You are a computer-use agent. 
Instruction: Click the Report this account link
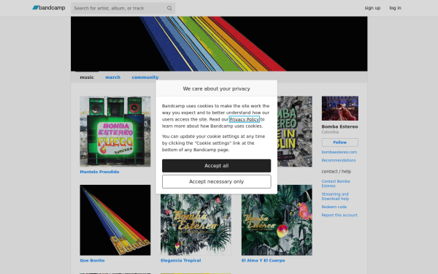pyautogui.click(x=339, y=215)
